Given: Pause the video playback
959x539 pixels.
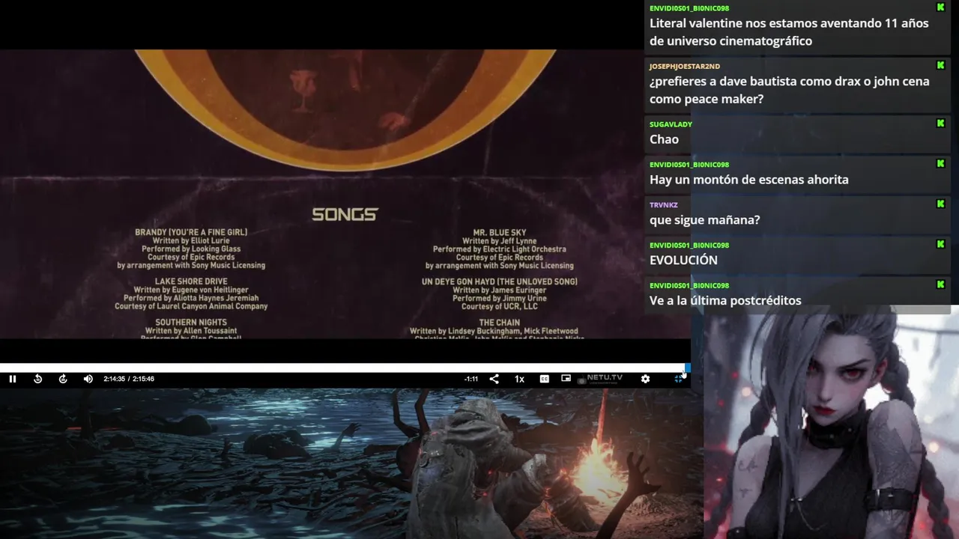Looking at the screenshot, I should 13,379.
